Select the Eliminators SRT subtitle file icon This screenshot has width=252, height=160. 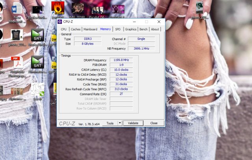coord(37,62)
